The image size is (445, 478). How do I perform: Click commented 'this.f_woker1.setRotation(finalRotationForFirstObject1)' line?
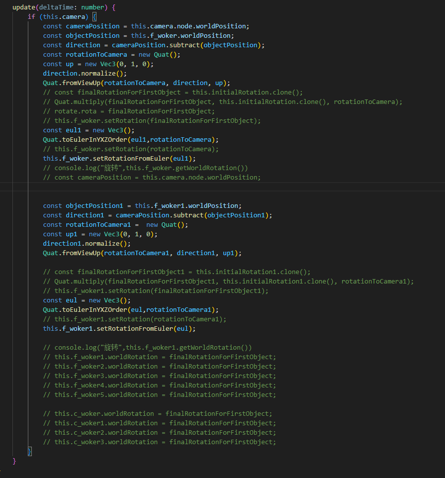click(x=156, y=291)
